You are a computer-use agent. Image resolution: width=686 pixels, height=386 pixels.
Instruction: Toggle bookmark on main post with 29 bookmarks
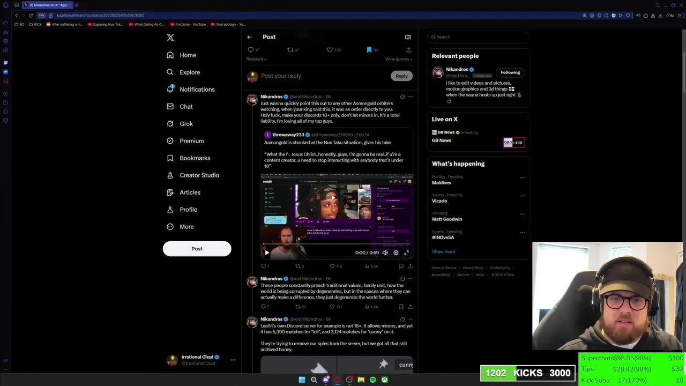click(x=369, y=50)
